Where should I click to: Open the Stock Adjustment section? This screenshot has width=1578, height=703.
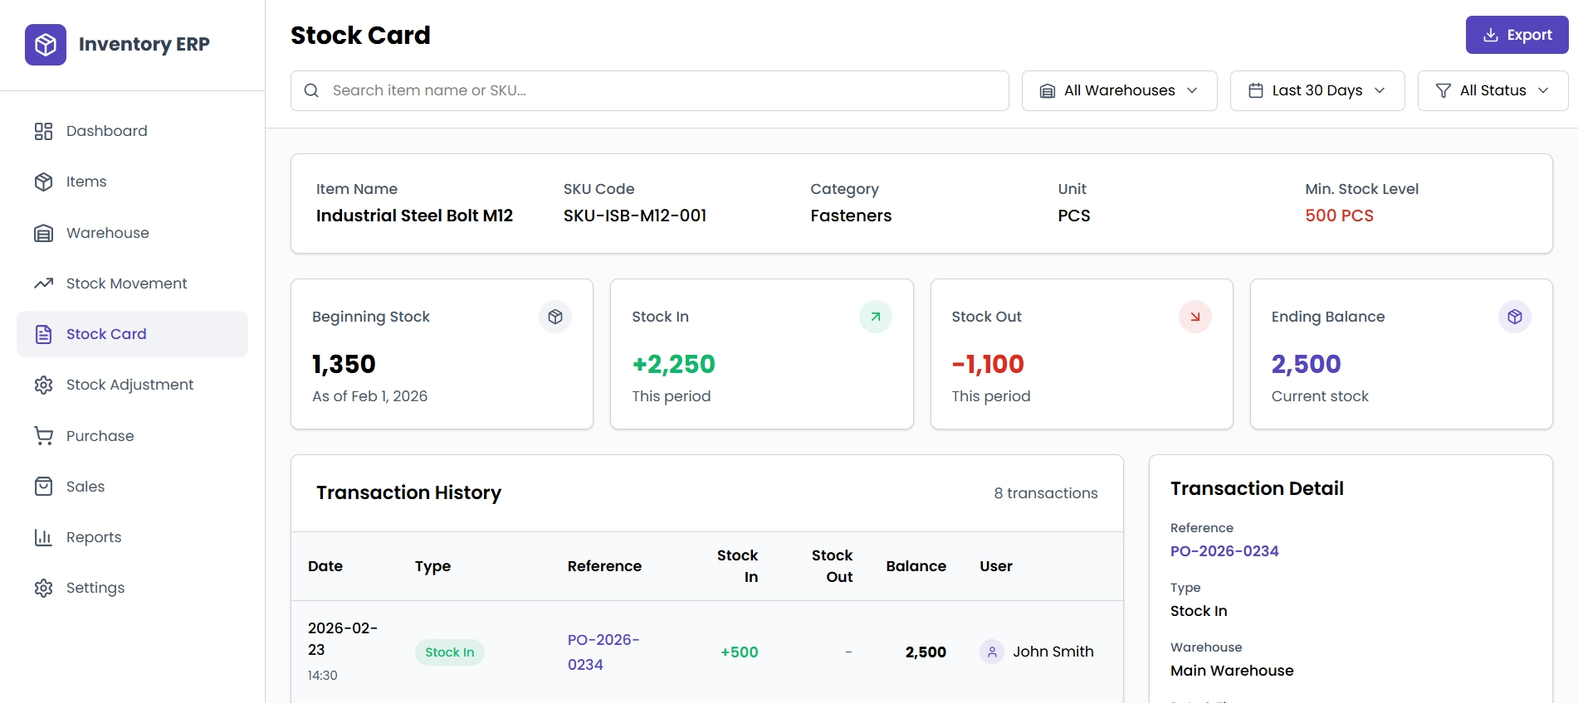pos(129,385)
